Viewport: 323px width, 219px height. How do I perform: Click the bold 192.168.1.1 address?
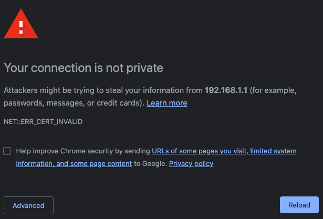(x=226, y=90)
